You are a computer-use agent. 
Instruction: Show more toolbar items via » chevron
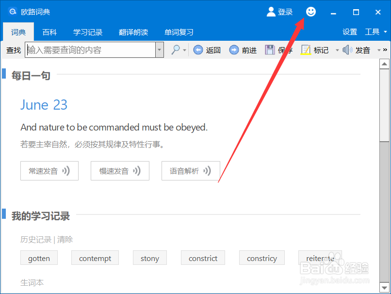tap(385, 50)
